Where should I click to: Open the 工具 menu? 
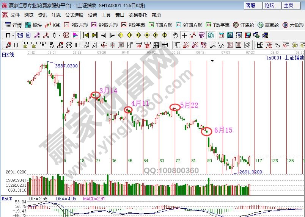coord(106,15)
